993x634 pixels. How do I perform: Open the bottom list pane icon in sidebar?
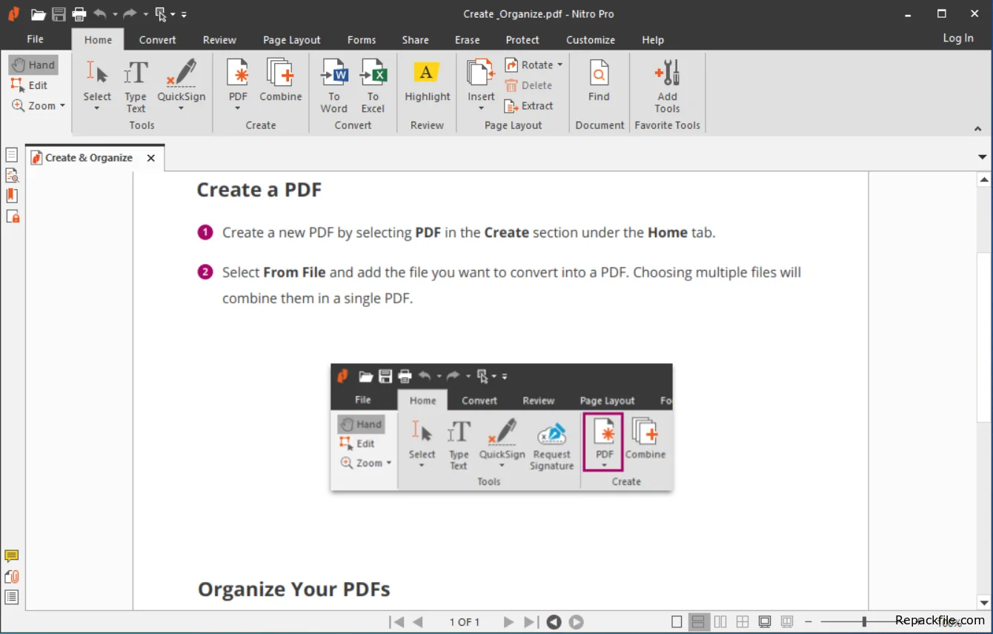pyautogui.click(x=12, y=597)
